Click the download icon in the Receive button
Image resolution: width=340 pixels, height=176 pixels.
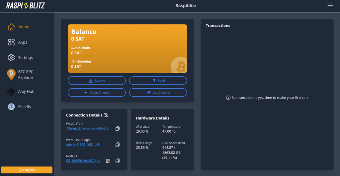(x=90, y=80)
